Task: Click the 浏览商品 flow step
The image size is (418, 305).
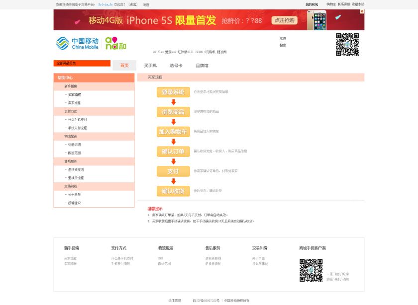Action: click(173, 112)
